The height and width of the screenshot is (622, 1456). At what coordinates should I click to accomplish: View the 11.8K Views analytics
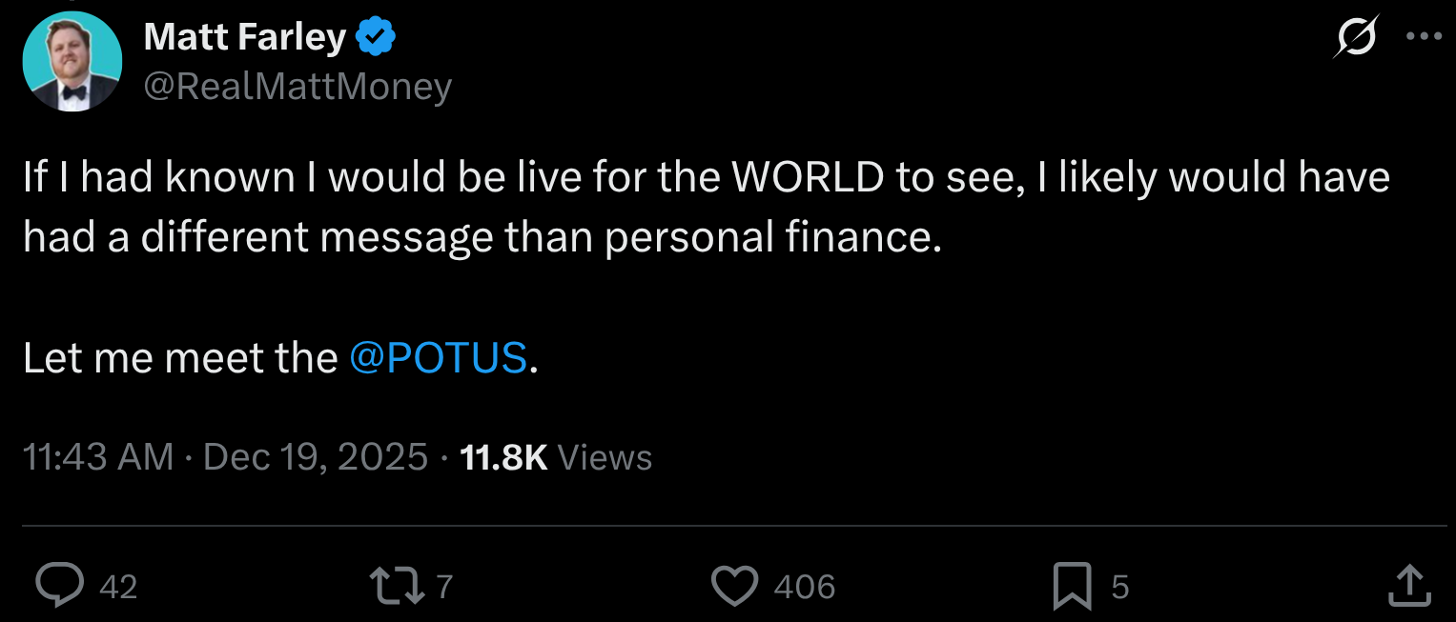(x=556, y=457)
